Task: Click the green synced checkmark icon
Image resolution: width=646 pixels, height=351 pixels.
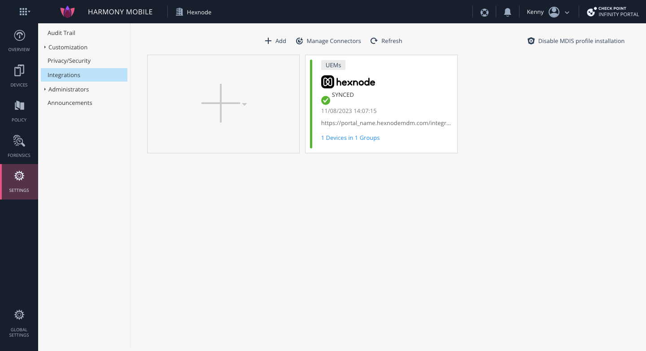Action: [326, 100]
